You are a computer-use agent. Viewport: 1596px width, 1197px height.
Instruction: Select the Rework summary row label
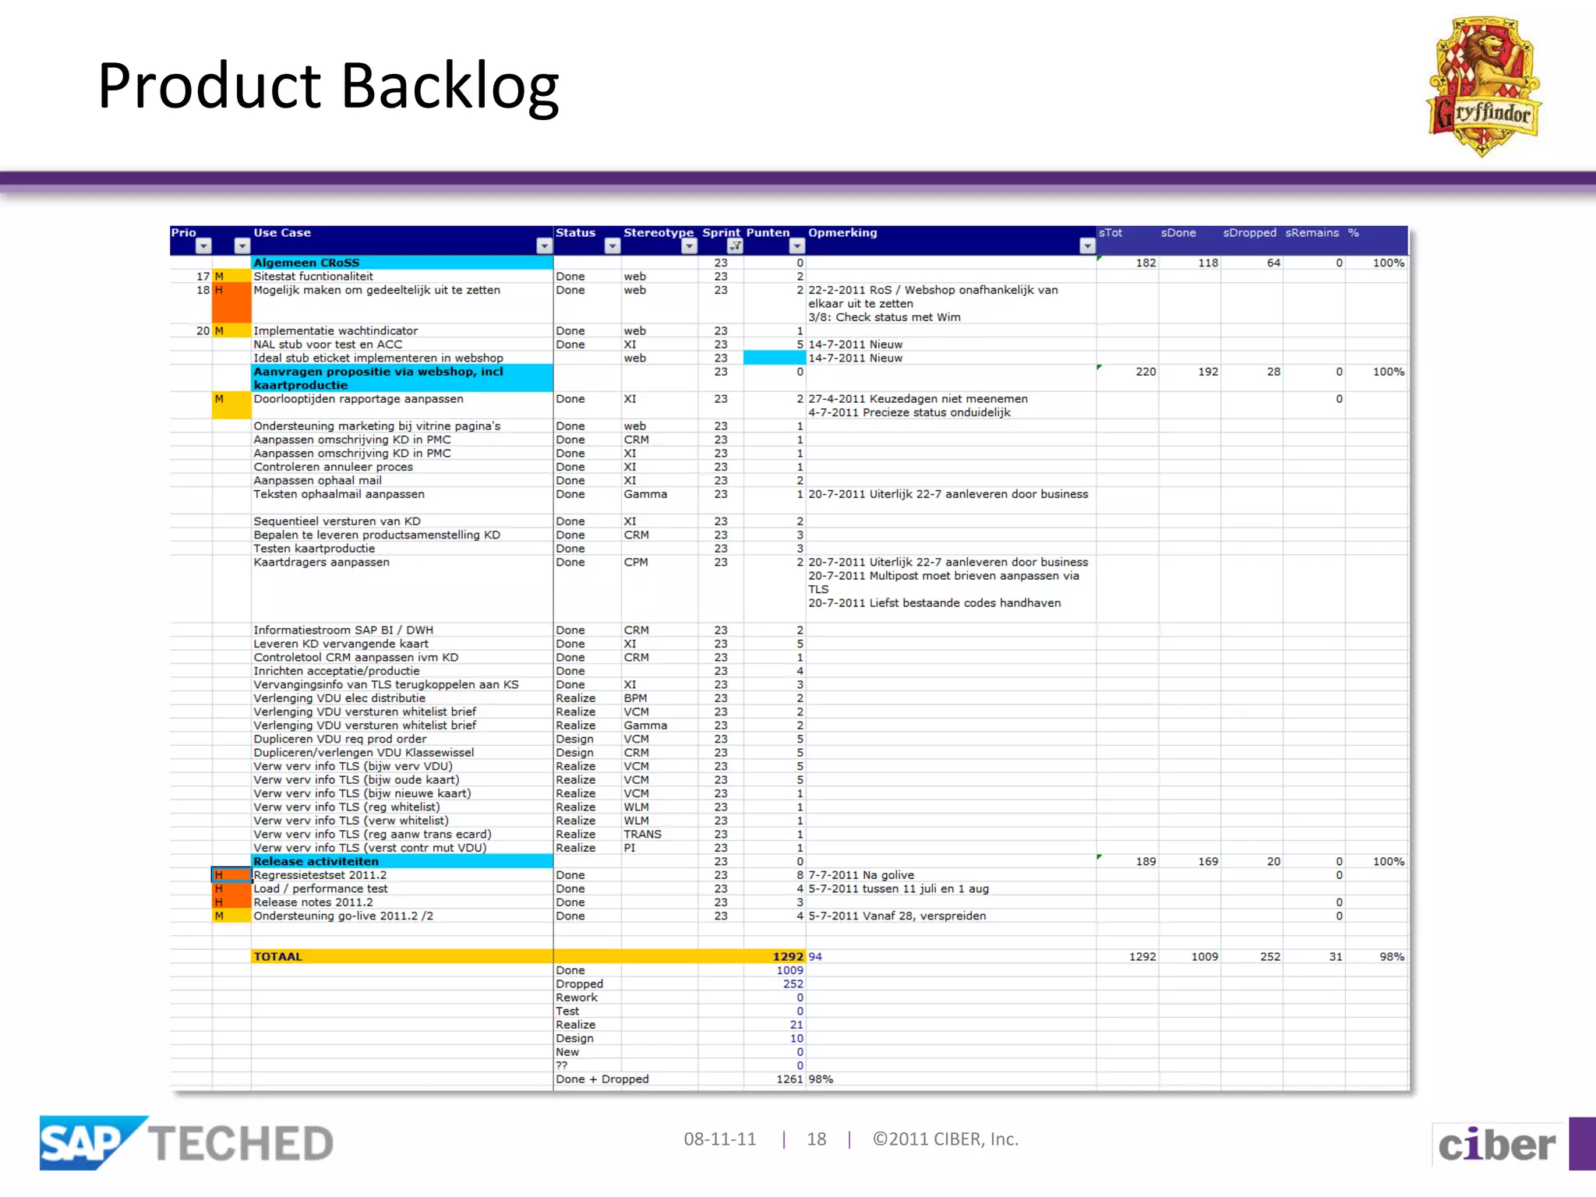click(577, 997)
